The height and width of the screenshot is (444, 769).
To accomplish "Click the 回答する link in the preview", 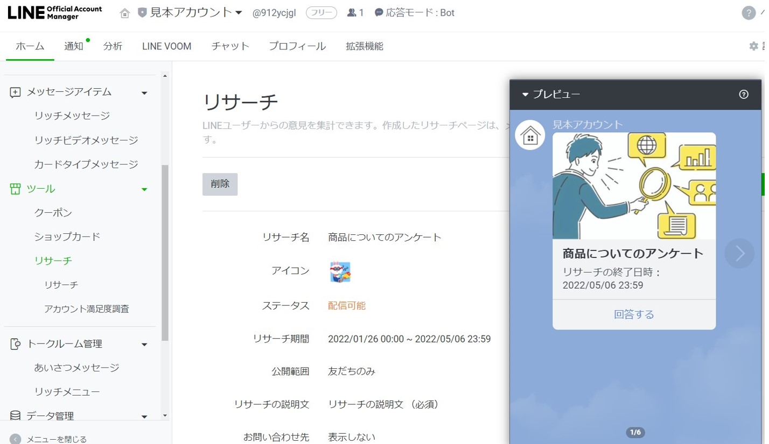I will coord(634,314).
